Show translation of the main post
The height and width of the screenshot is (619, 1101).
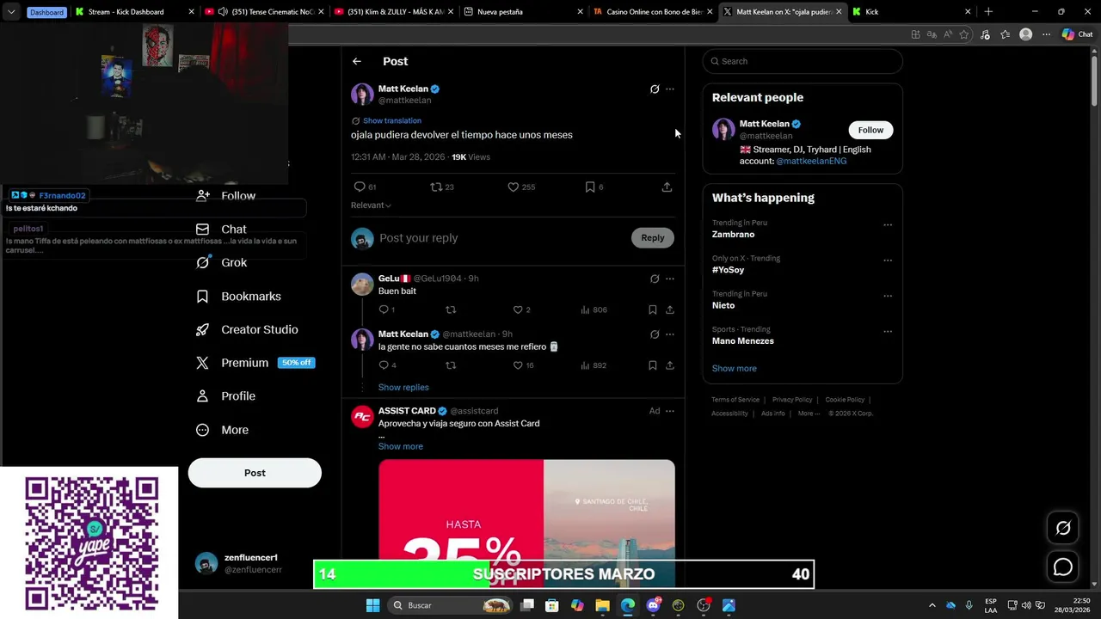point(391,120)
